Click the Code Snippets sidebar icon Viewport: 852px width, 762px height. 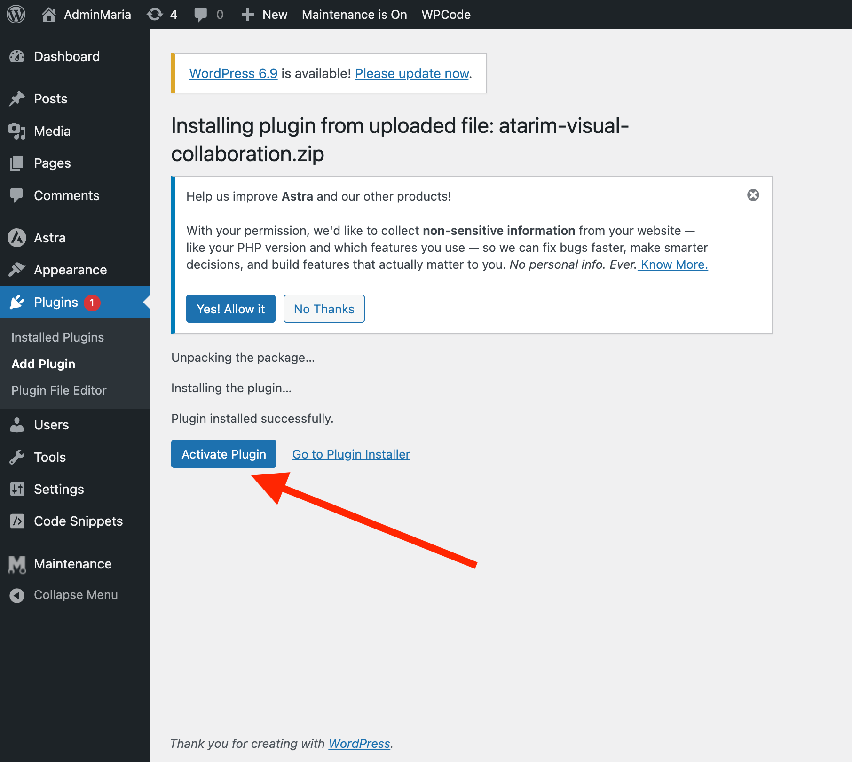tap(17, 521)
